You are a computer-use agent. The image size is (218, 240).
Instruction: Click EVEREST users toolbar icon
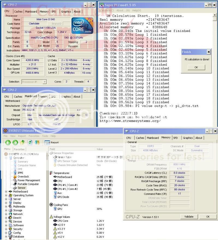click(37, 142)
